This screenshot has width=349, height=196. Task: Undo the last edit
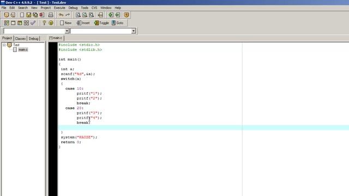[x=61, y=15]
